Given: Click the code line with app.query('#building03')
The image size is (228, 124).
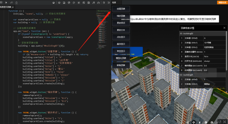Looking at the screenshot, I should (41, 46).
